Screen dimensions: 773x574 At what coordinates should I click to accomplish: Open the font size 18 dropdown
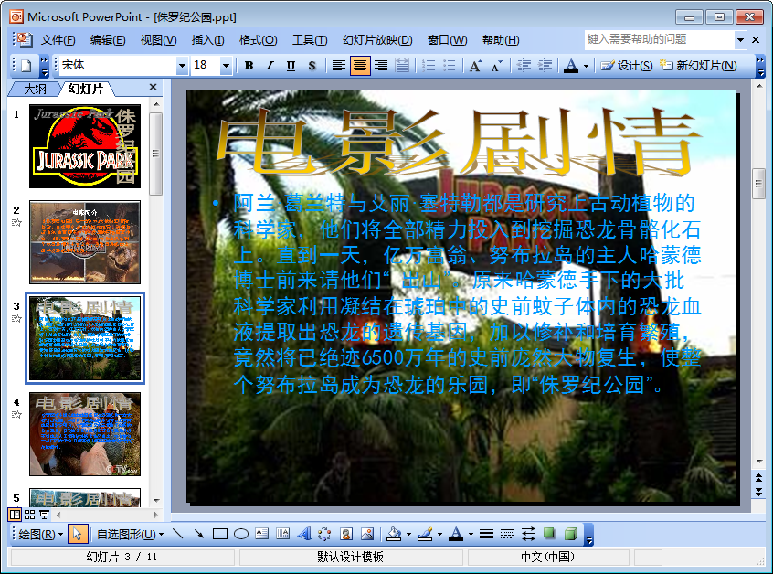(226, 66)
